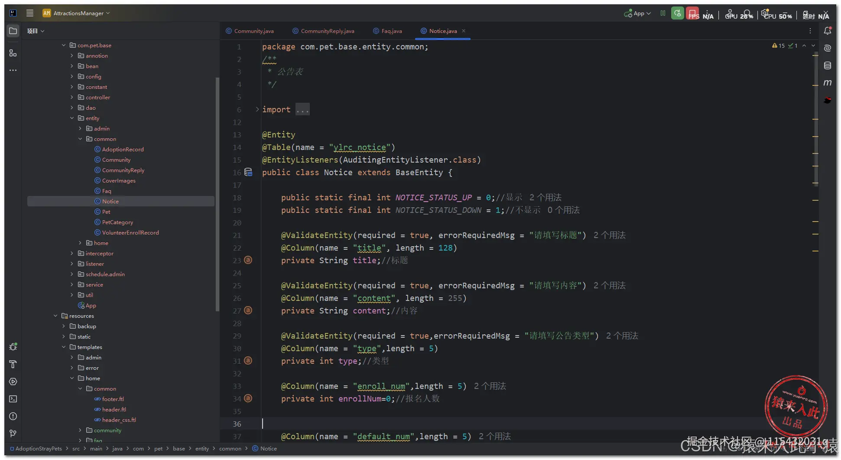Click the 'entity' breadcrumb
841x460 pixels.
click(x=202, y=449)
